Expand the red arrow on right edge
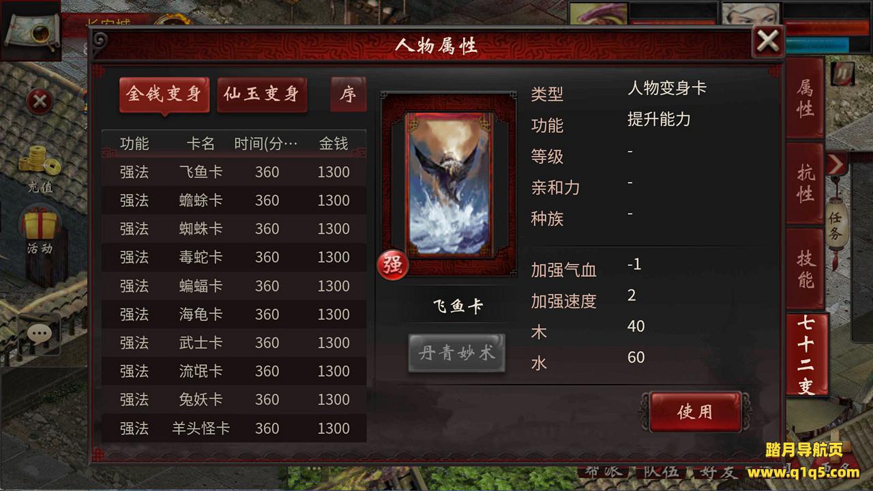The width and height of the screenshot is (873, 491). pyautogui.click(x=836, y=164)
